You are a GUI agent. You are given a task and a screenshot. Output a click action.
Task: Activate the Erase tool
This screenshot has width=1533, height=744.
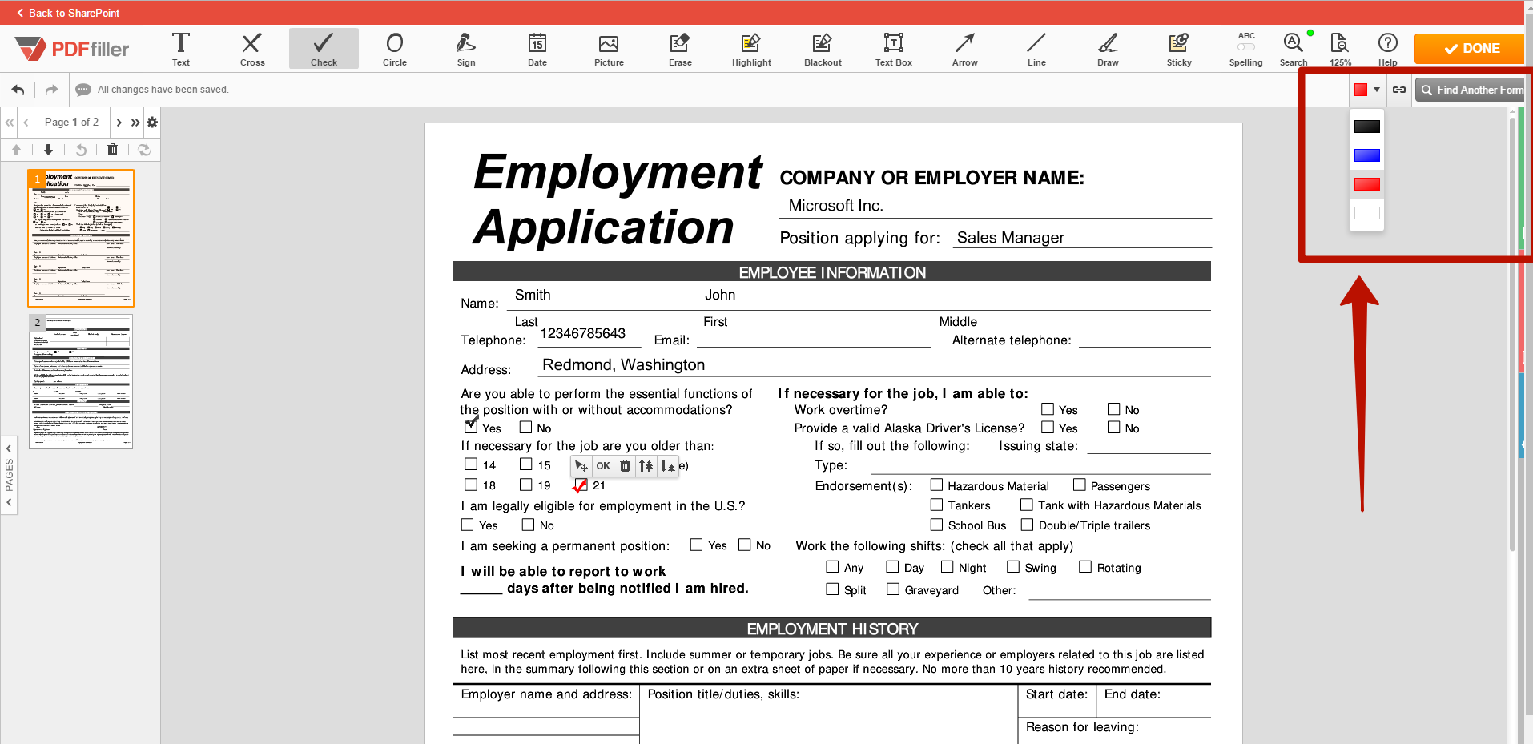click(x=680, y=49)
